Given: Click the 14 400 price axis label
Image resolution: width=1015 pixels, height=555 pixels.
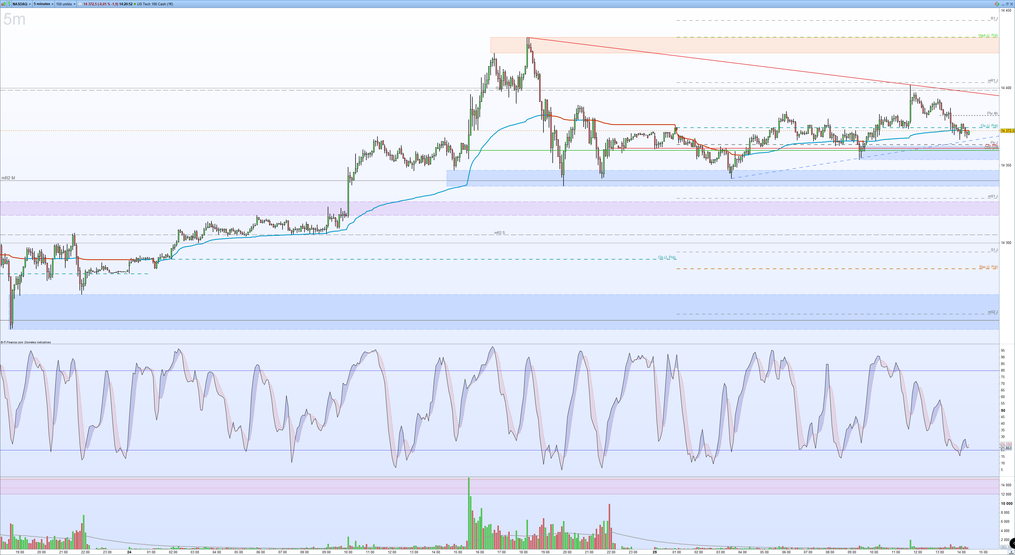Looking at the screenshot, I should pos(1006,88).
